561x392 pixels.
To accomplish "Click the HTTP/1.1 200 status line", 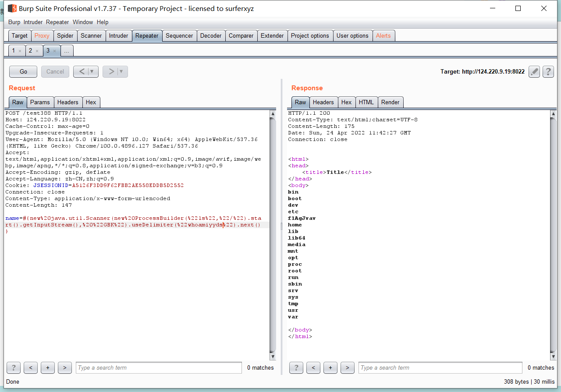I will pos(309,113).
